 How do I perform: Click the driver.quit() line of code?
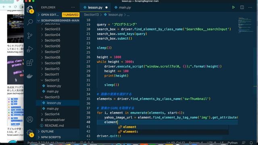click(109, 136)
